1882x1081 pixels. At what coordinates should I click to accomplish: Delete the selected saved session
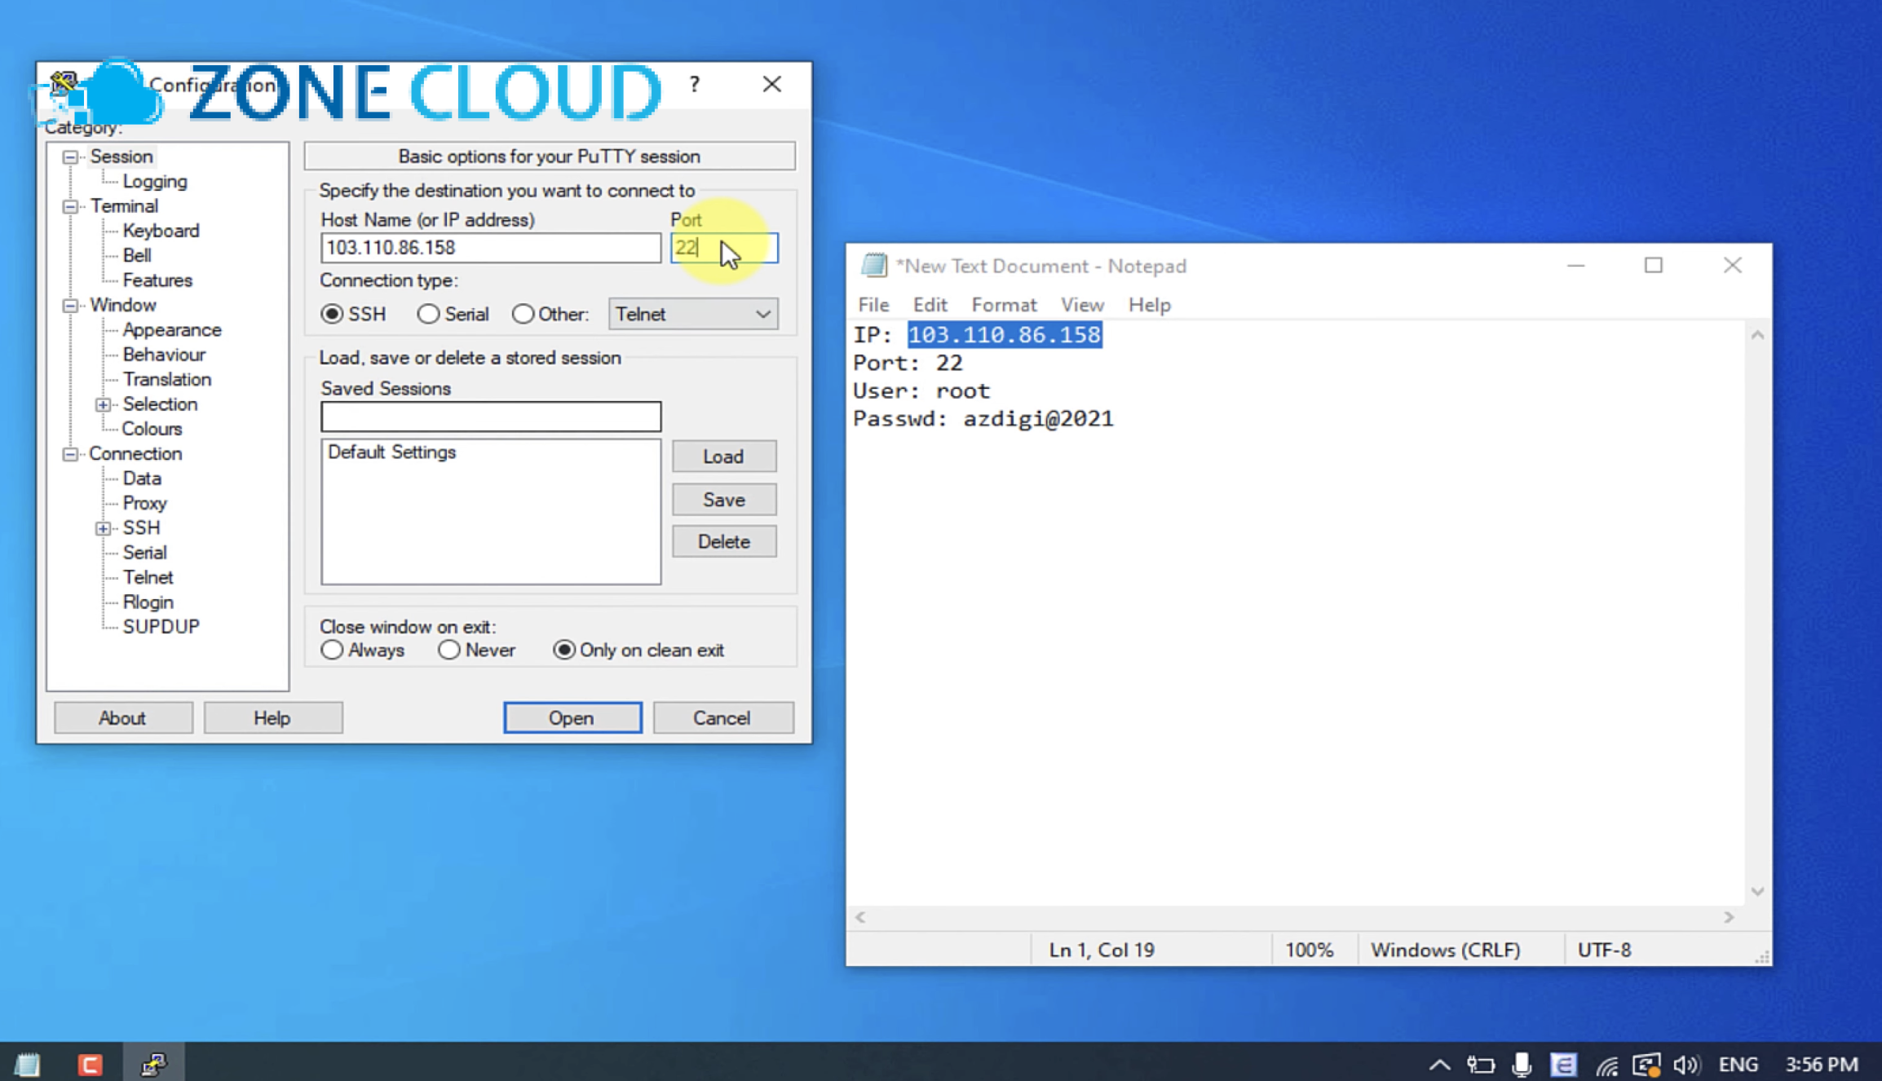point(724,541)
